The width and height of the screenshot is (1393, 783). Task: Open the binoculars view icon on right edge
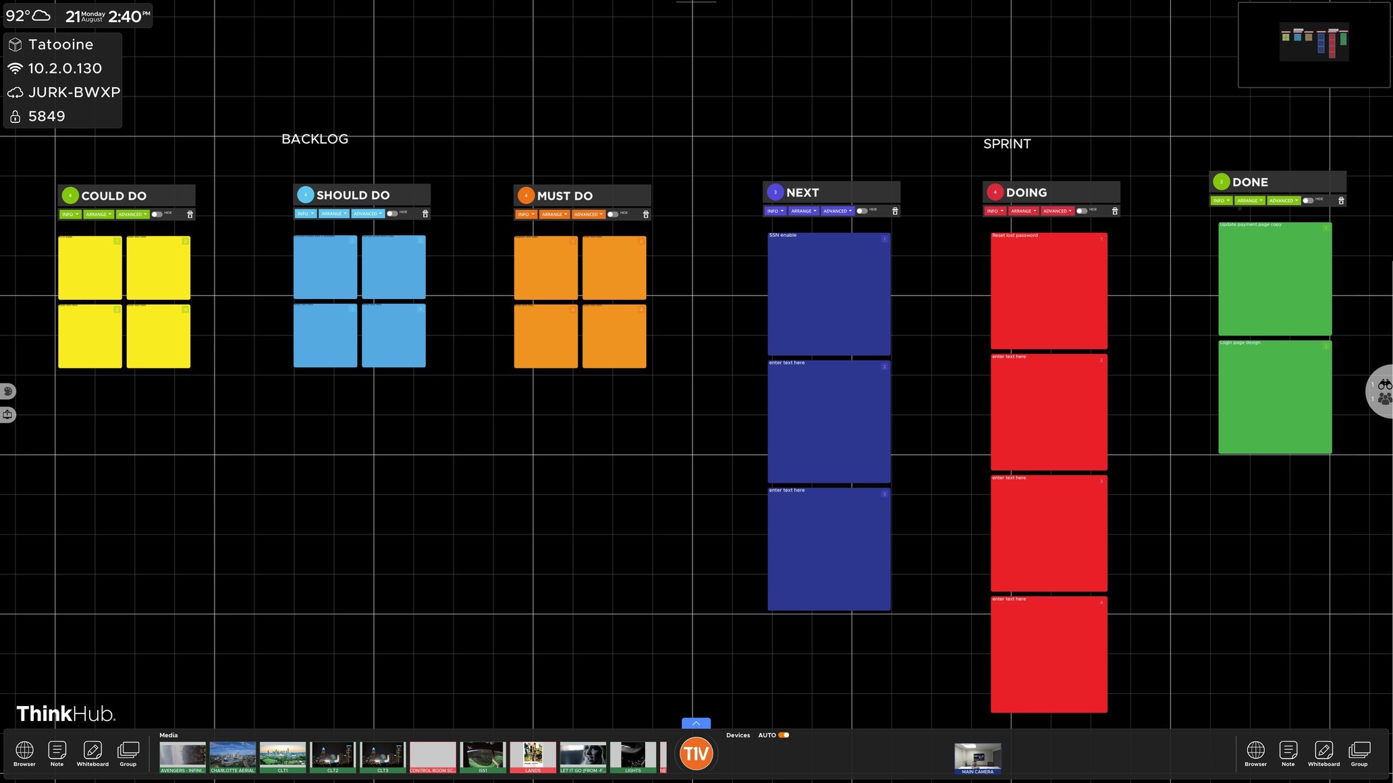[x=1385, y=384]
